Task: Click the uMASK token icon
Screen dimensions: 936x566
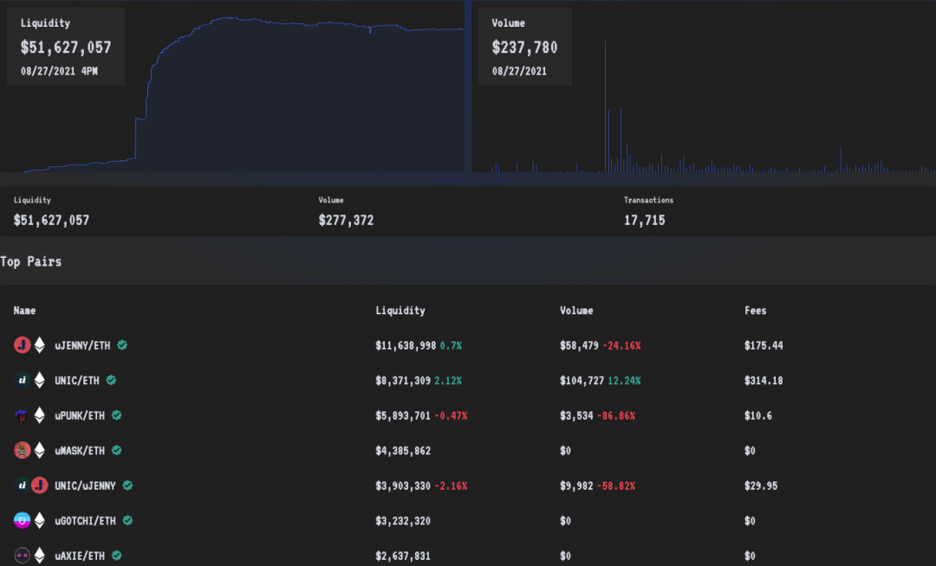Action: 22,450
